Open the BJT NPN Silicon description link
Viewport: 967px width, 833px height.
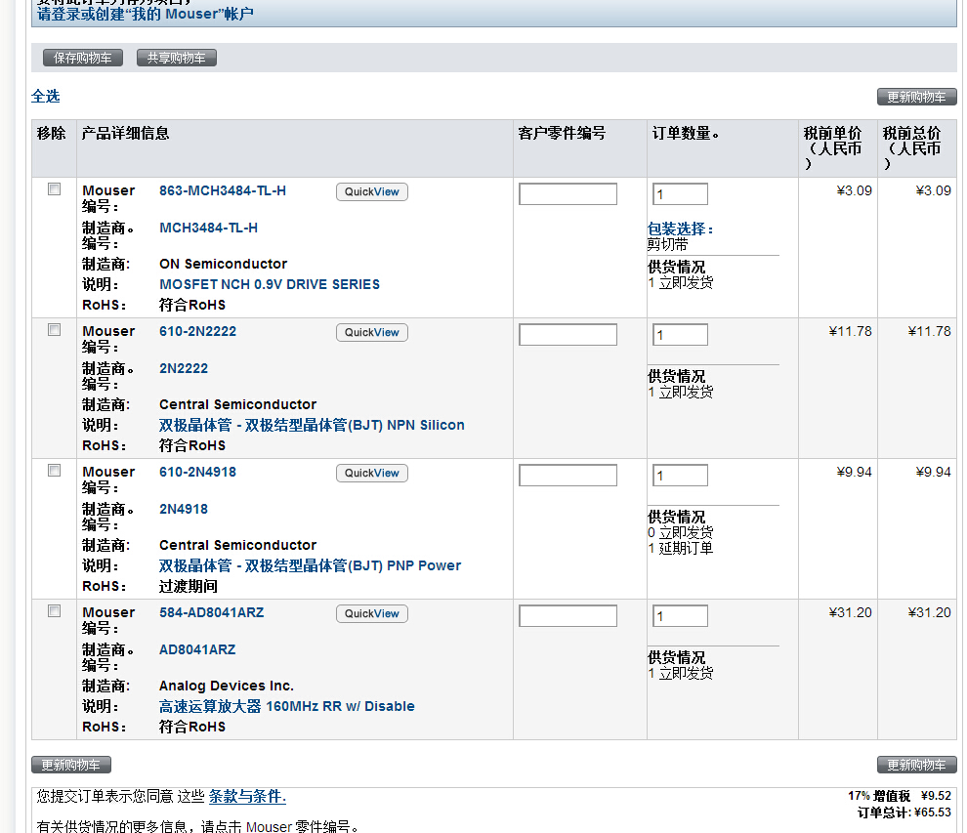pos(312,425)
